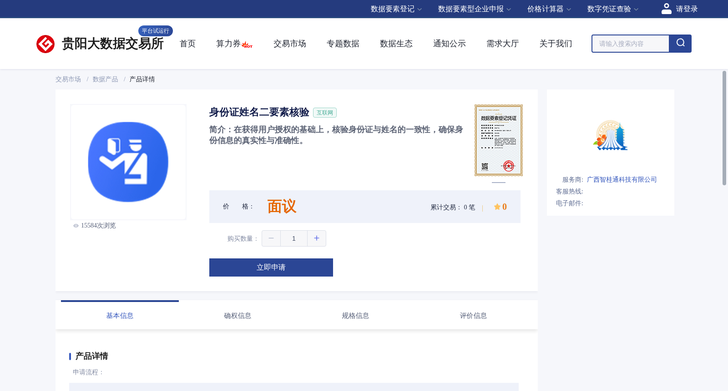
Task: Click the 平台试运行 badge
Action: [x=156, y=31]
